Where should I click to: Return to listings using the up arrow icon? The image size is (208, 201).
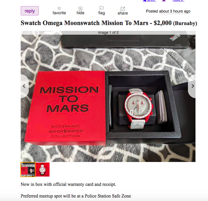click(x=164, y=1)
